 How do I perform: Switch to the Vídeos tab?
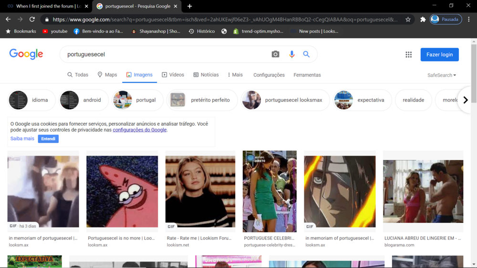pyautogui.click(x=173, y=75)
